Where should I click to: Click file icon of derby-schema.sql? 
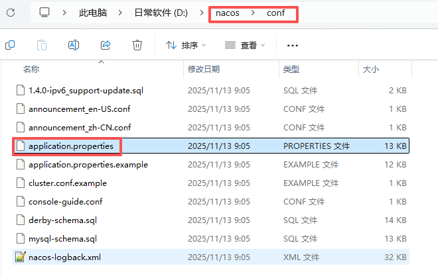21,220
